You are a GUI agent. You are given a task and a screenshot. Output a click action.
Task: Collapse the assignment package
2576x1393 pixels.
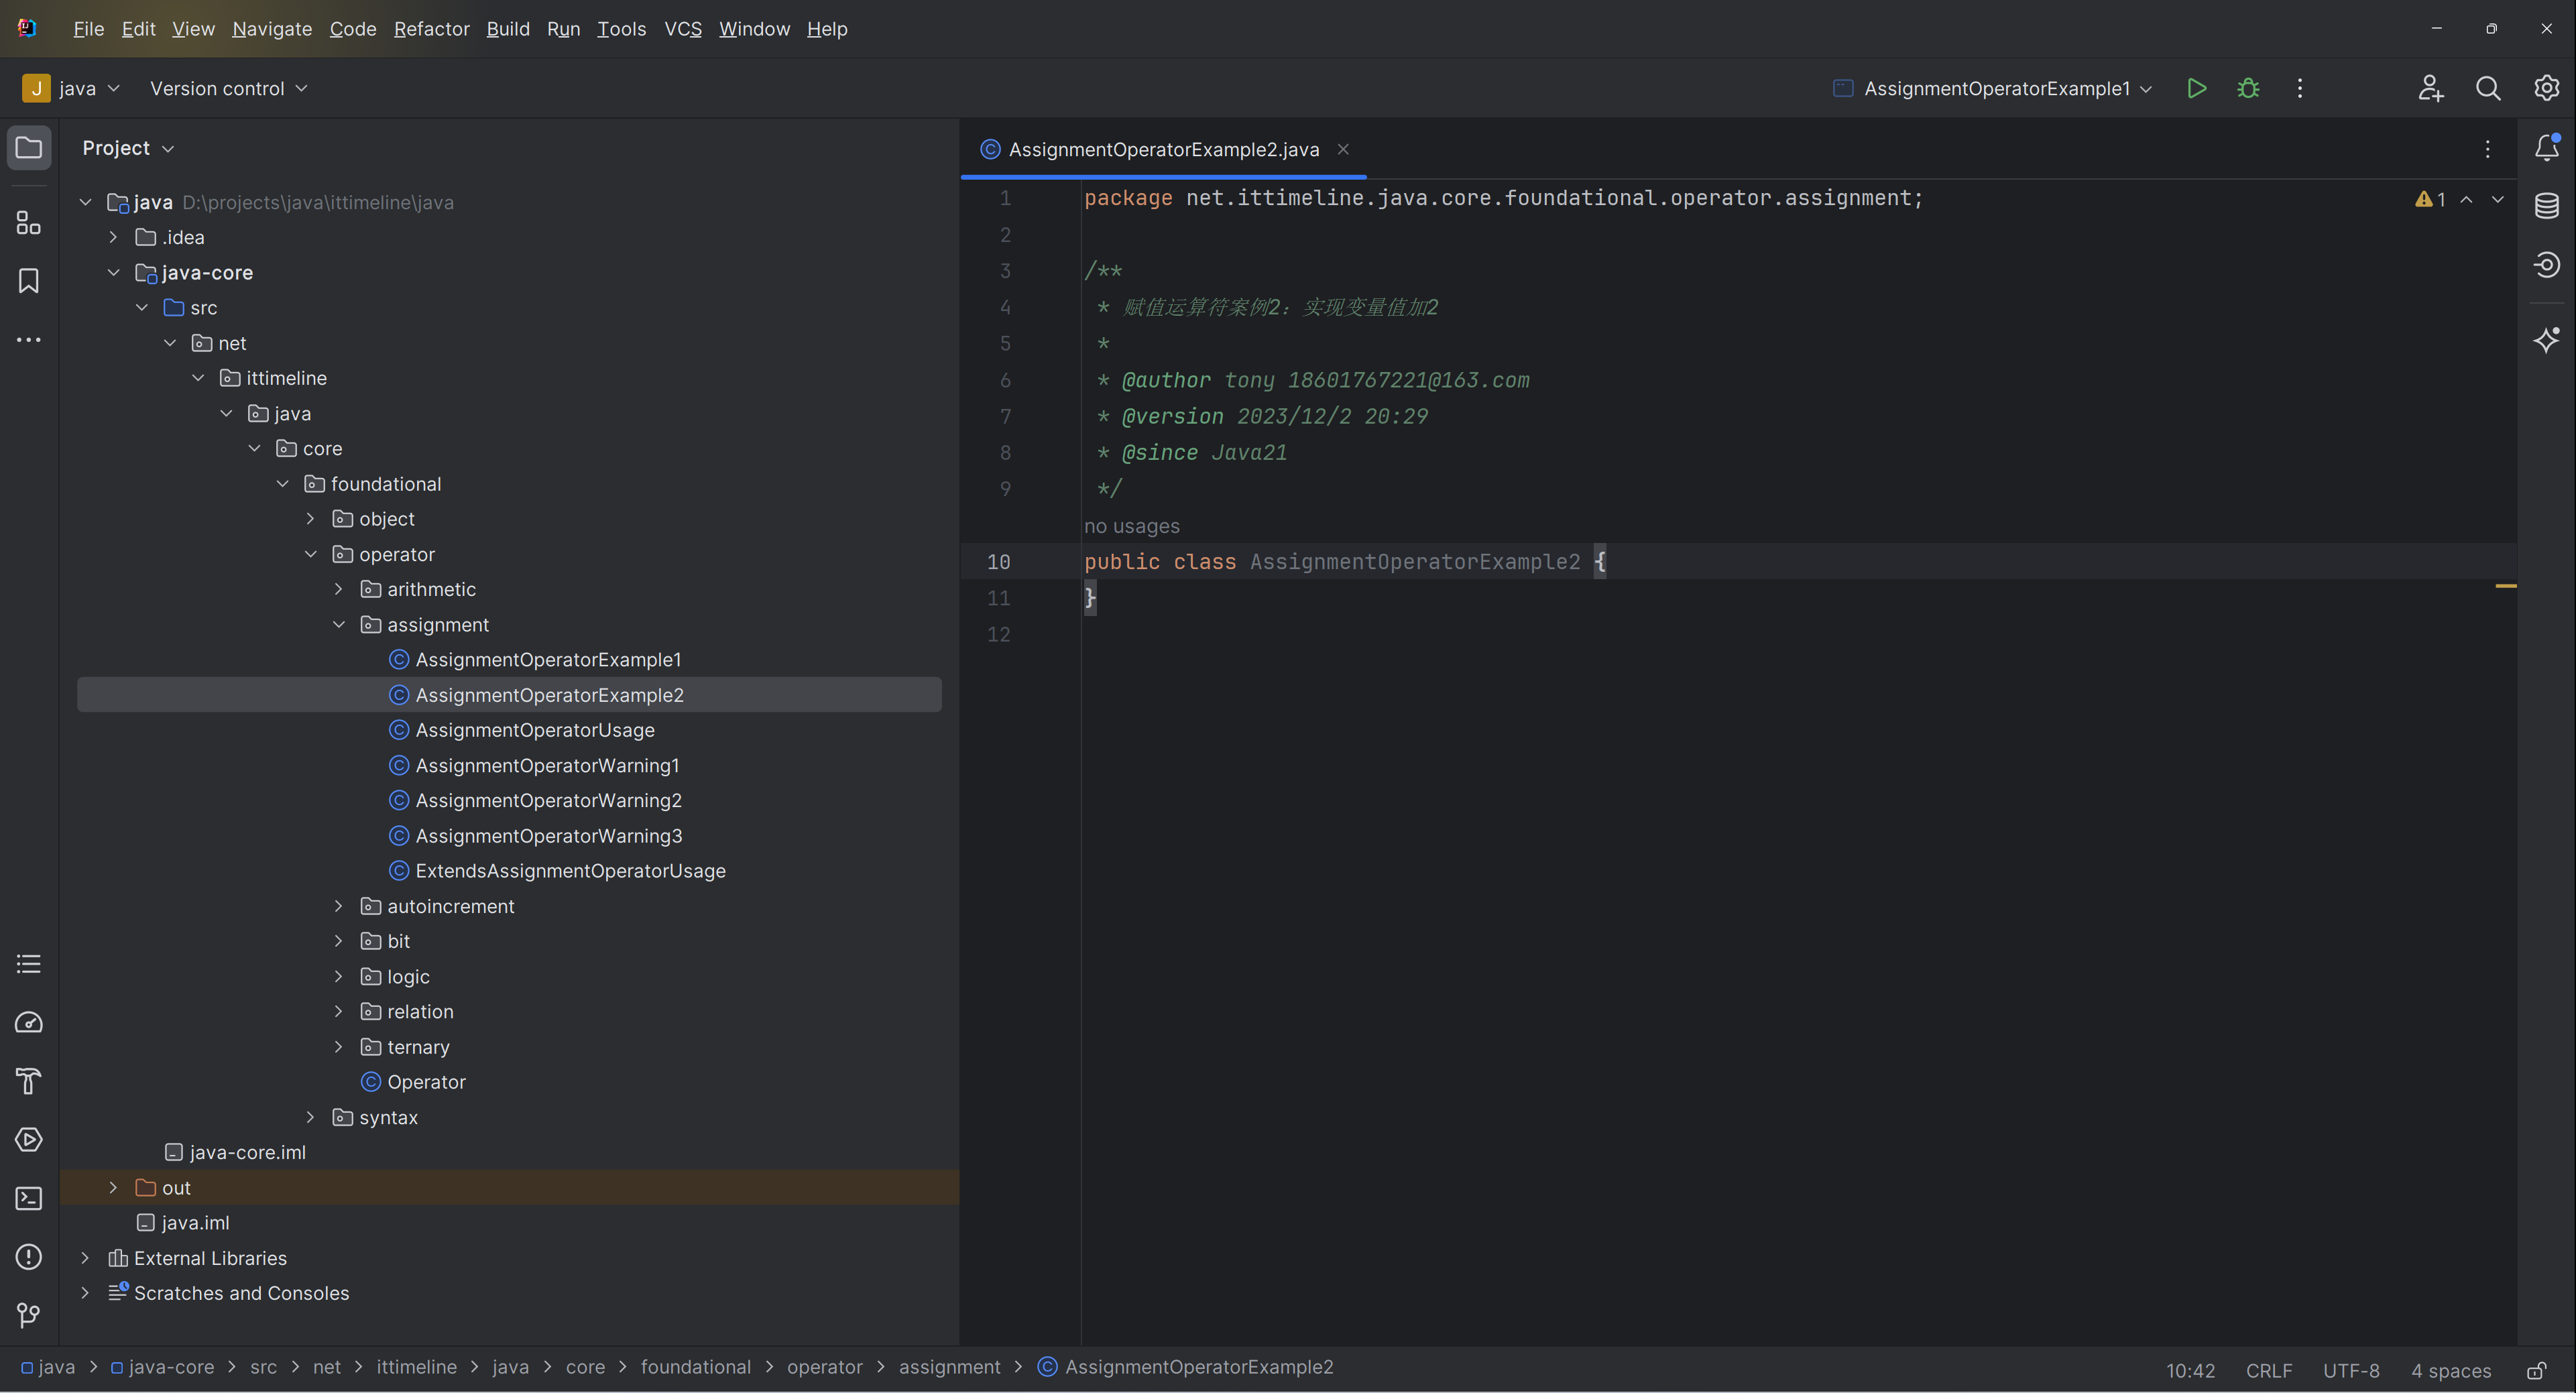[x=338, y=624]
